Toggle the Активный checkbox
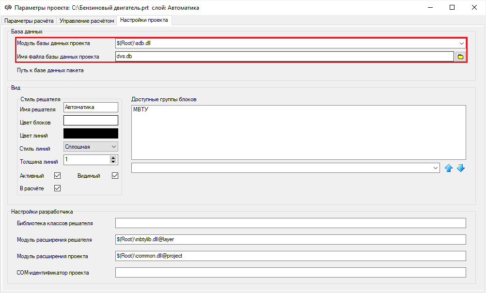Viewport: 486px width, 293px height. pos(57,176)
